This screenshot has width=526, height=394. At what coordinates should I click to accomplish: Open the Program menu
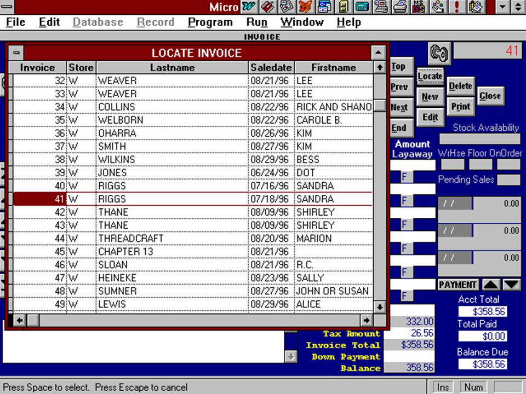pyautogui.click(x=210, y=22)
